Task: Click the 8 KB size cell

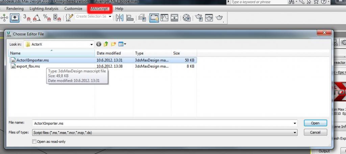Action: 191,66
